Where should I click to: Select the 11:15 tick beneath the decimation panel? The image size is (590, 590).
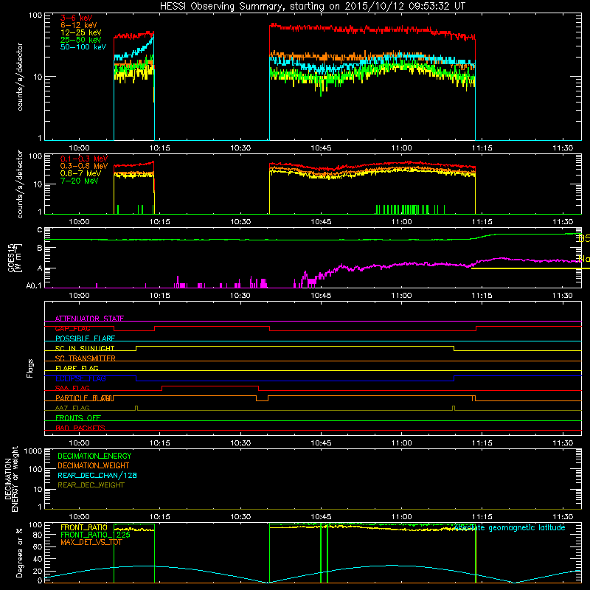pos(482,517)
